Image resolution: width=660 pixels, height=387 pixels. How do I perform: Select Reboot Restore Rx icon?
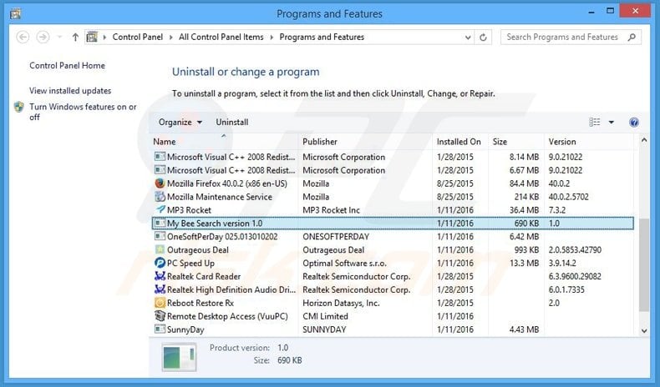(160, 303)
